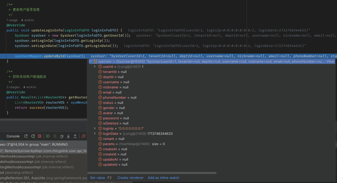Click the Rerun in debug mode icon

pos(33,136)
